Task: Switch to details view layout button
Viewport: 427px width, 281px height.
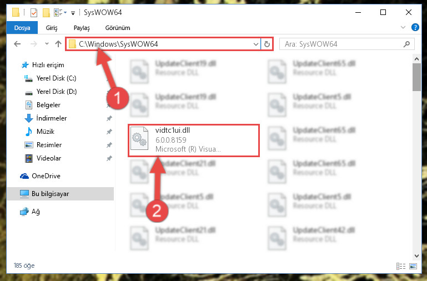Action: click(x=400, y=266)
